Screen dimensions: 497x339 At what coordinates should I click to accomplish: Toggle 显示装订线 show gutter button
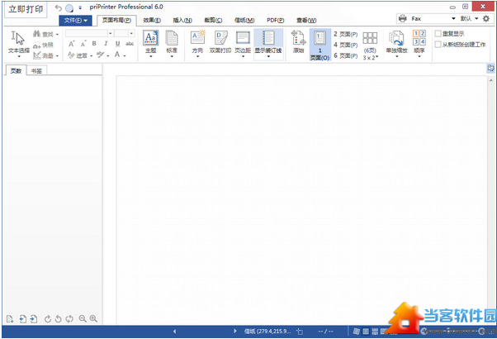268,44
